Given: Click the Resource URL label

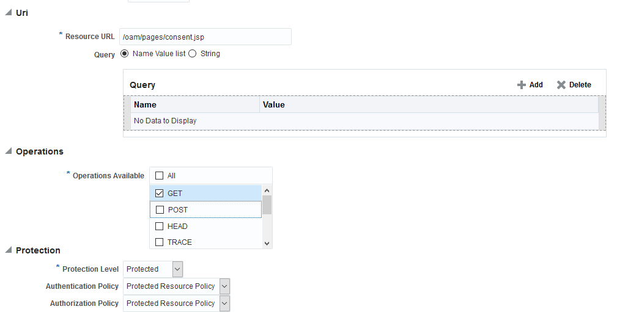Looking at the screenshot, I should click(x=90, y=37).
